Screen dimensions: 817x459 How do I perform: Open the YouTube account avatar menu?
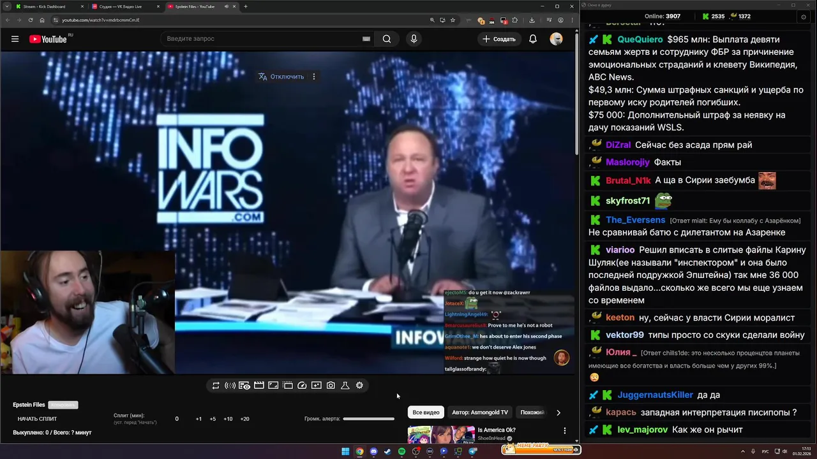[x=556, y=39]
